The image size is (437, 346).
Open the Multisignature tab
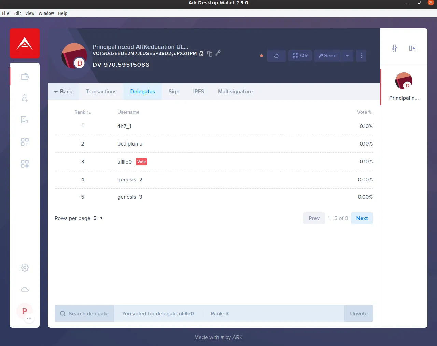click(x=235, y=92)
